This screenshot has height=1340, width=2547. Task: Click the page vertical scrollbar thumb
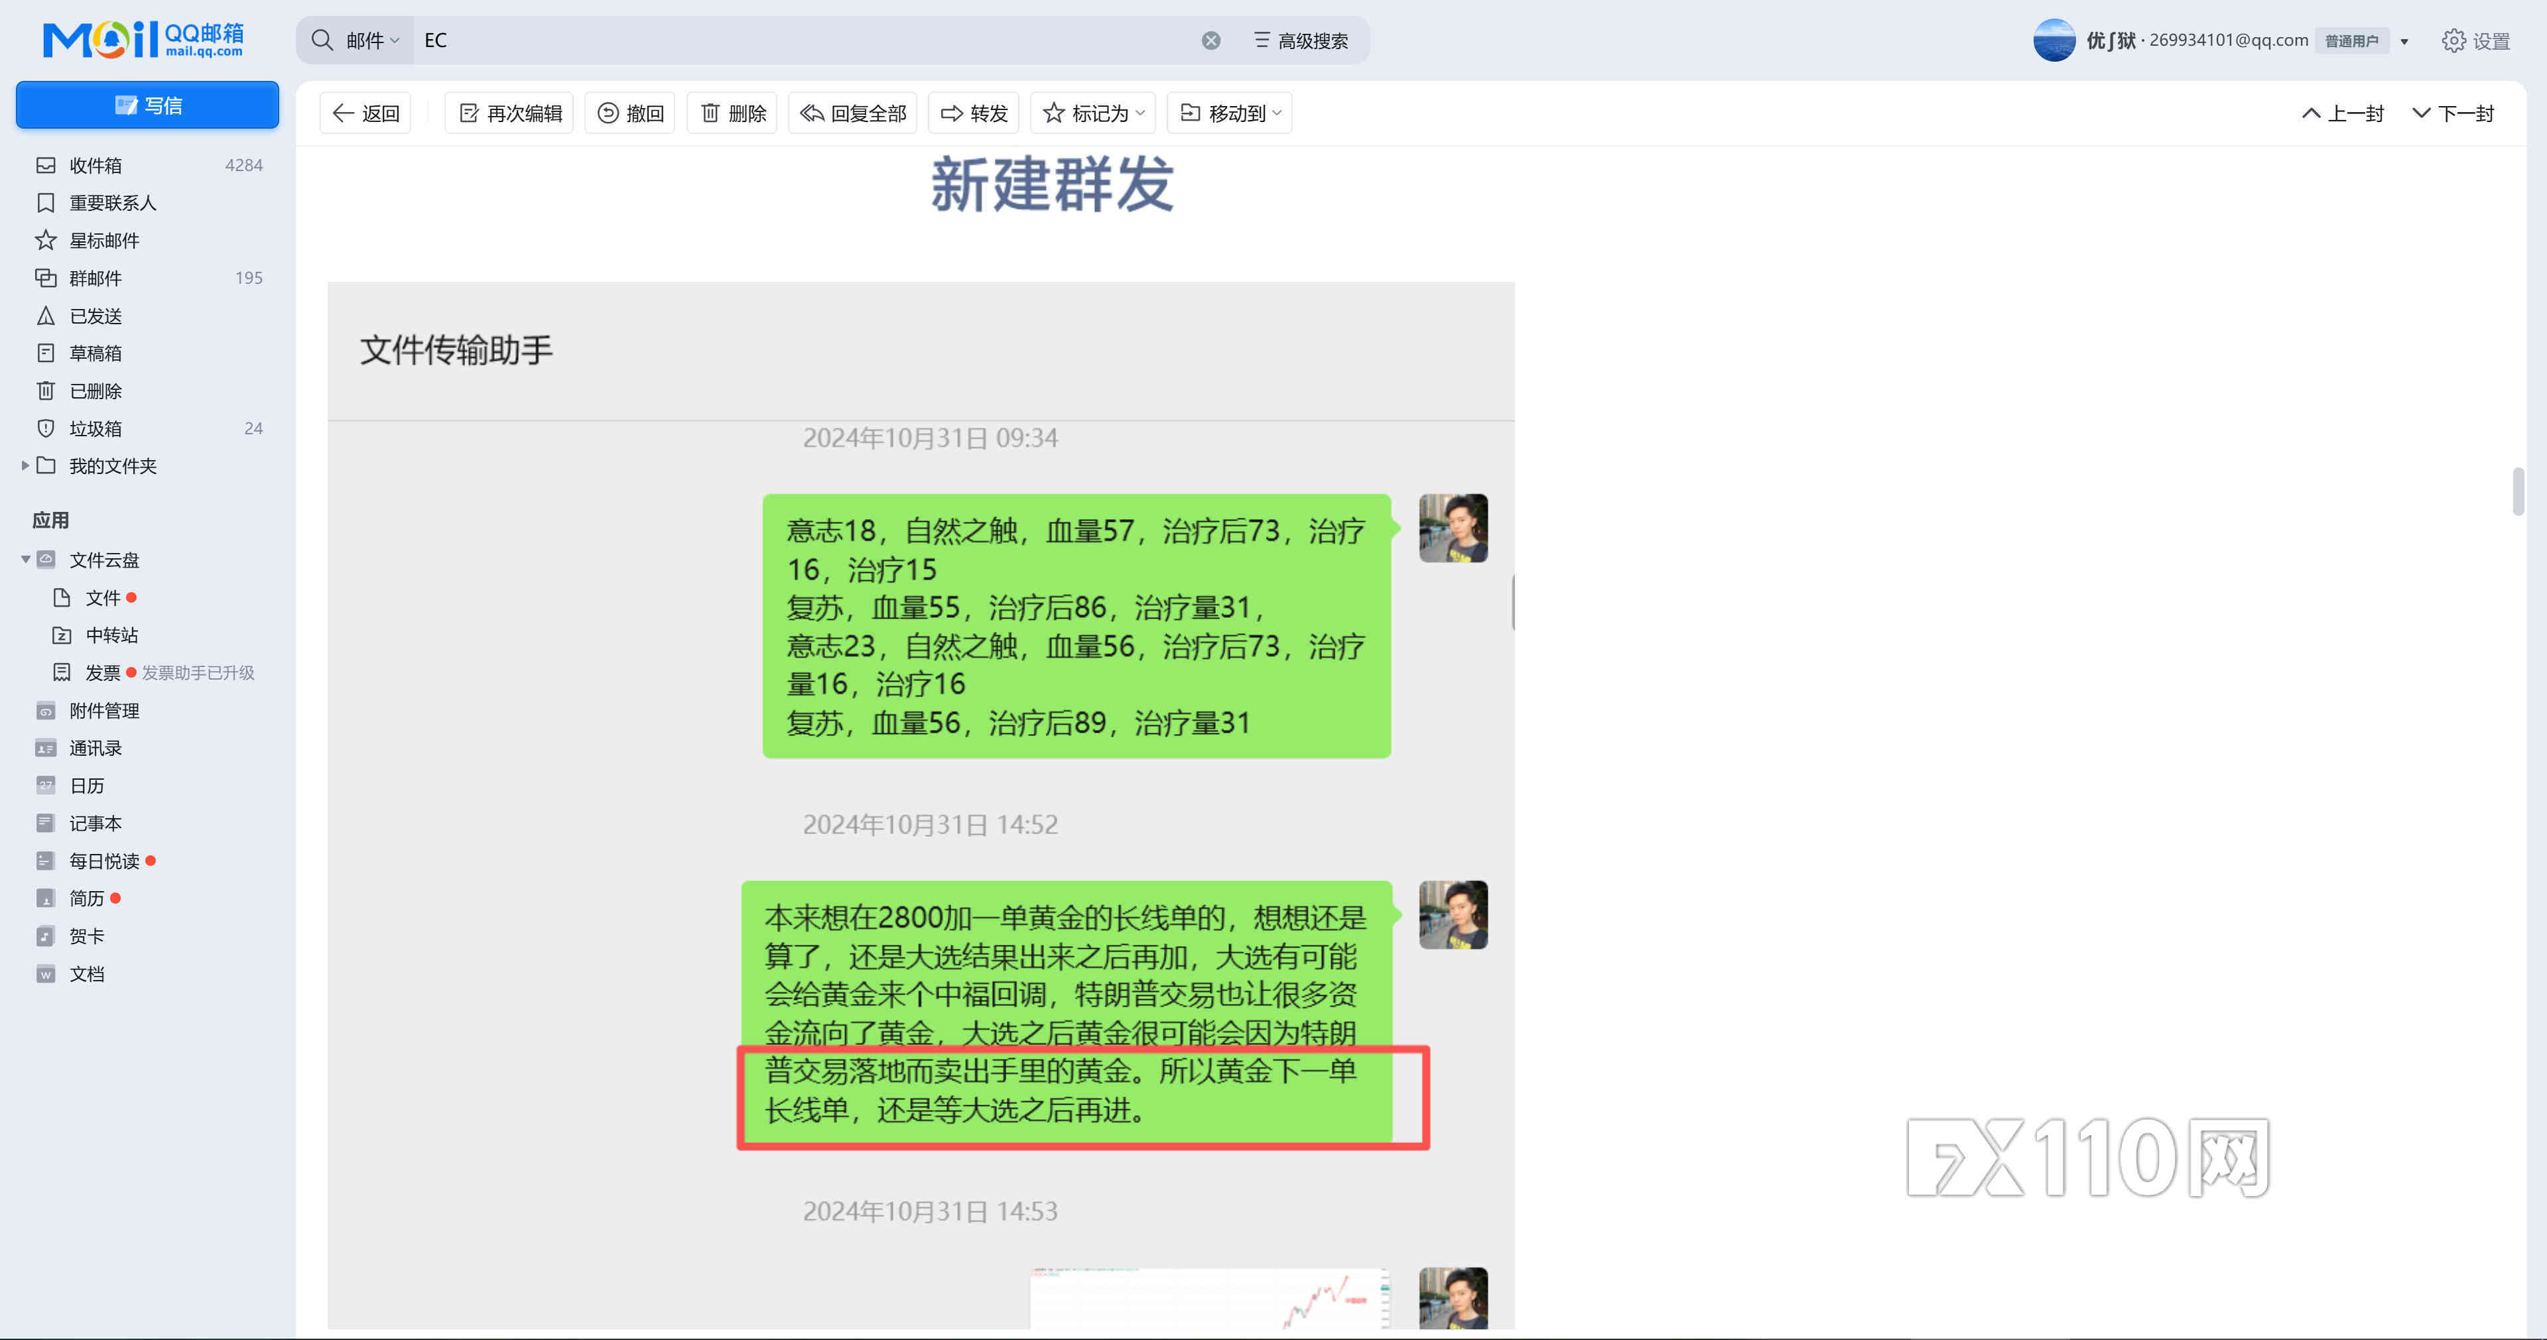point(2517,491)
